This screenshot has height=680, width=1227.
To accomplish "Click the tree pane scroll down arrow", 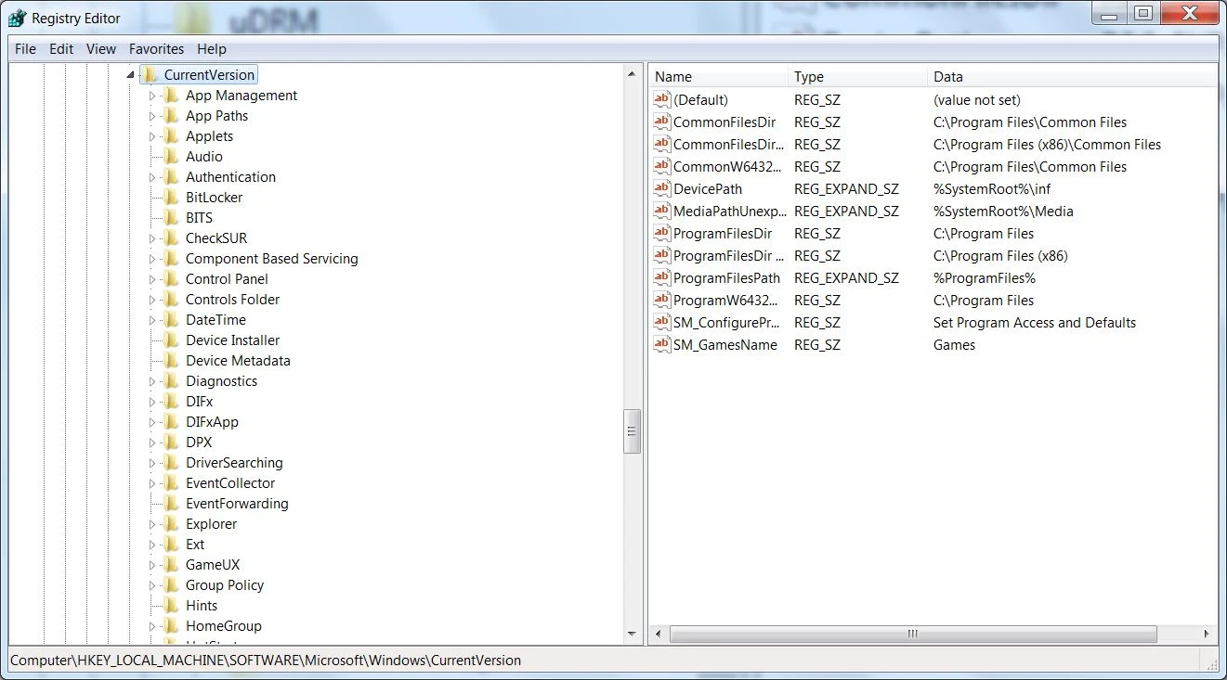I will tap(633, 635).
